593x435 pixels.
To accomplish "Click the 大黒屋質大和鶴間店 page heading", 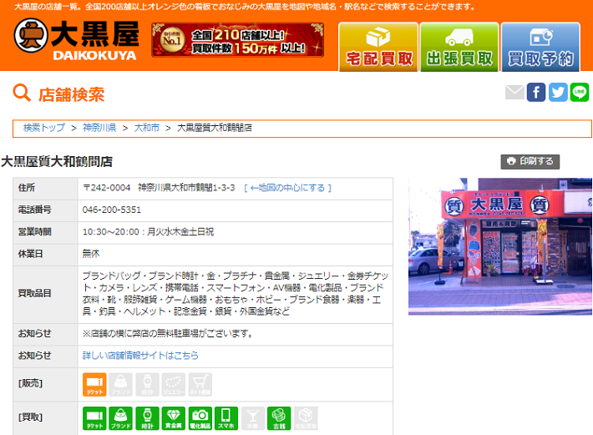I will (57, 162).
